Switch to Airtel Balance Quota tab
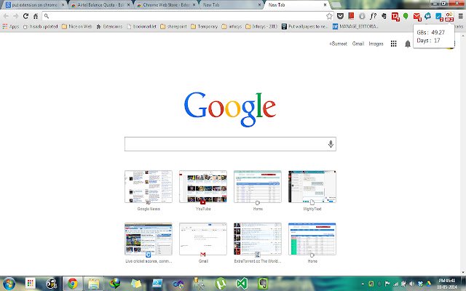 coord(100,5)
